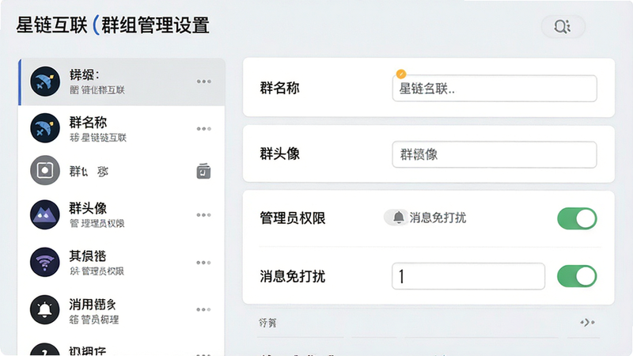Toggle the 消息免打扰 switch beside the number field

577,276
